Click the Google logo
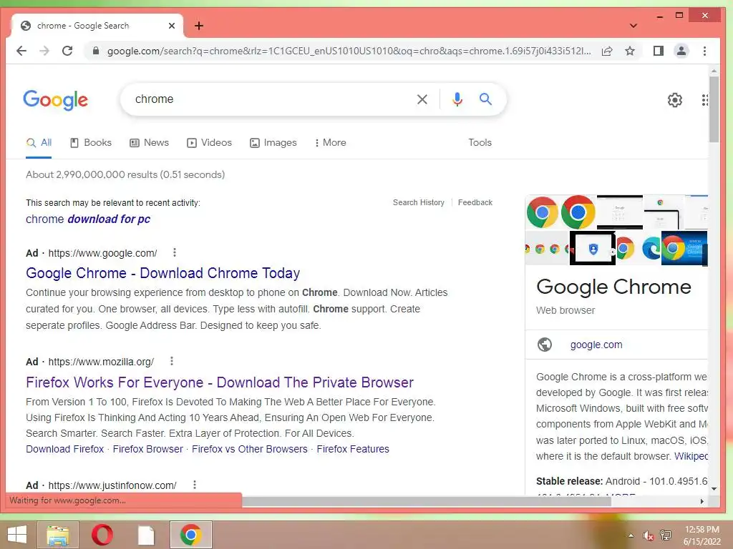This screenshot has height=549, width=733. pyautogui.click(x=55, y=100)
